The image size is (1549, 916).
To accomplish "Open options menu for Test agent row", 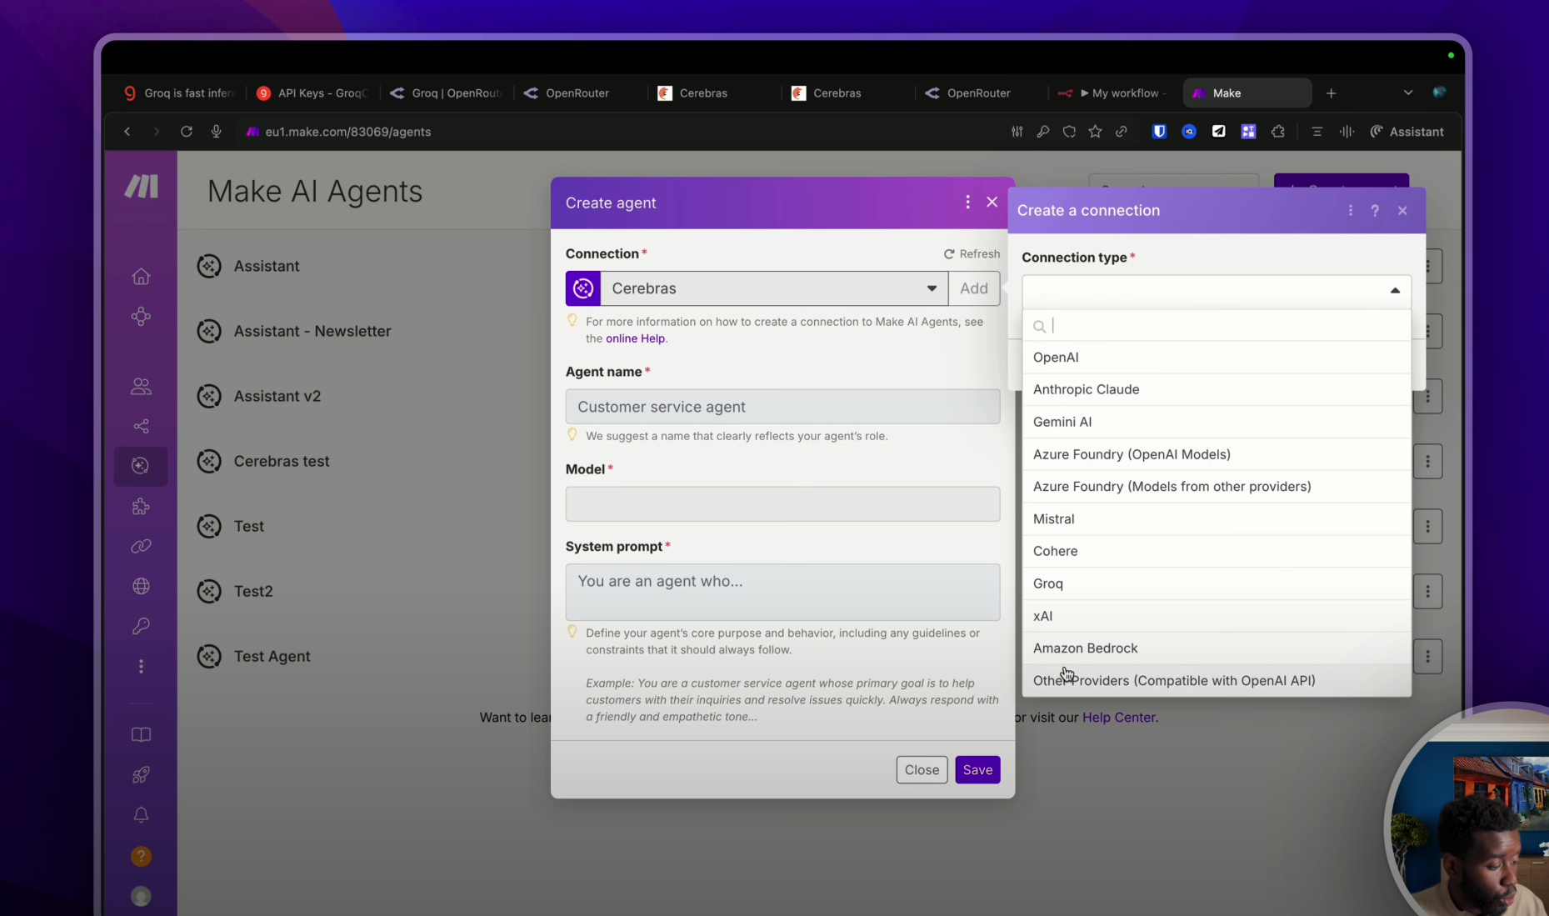I will pos(1427,526).
